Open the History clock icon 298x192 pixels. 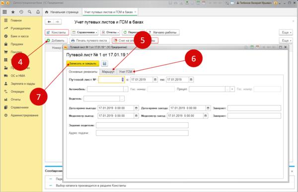point(21,12)
